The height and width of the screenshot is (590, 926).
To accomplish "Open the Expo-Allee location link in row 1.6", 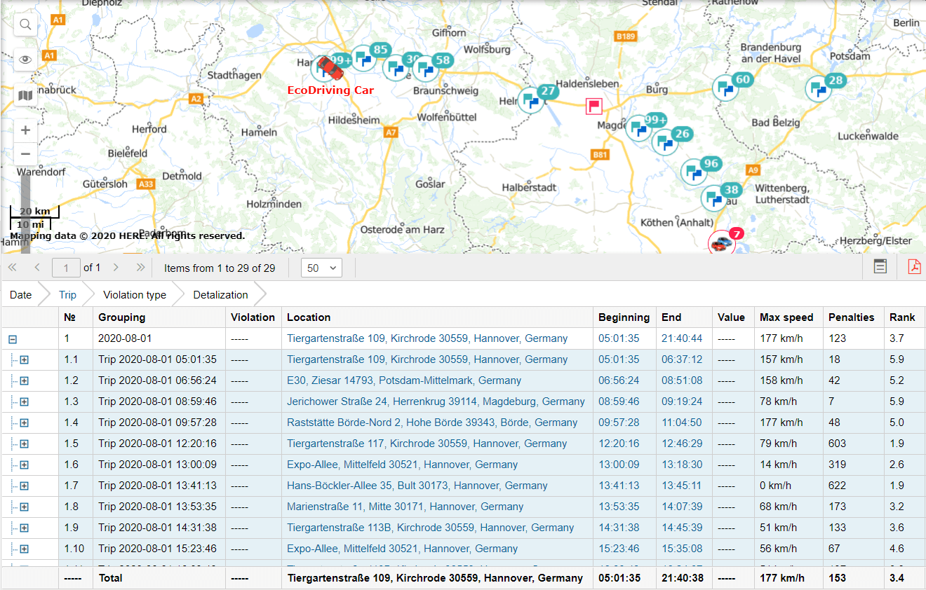I will [402, 465].
